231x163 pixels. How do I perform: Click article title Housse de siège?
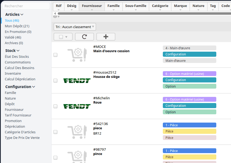click(106, 77)
